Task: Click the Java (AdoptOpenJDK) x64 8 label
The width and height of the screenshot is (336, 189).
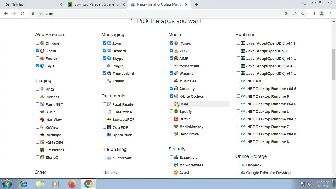Action: pyautogui.click(x=271, y=43)
